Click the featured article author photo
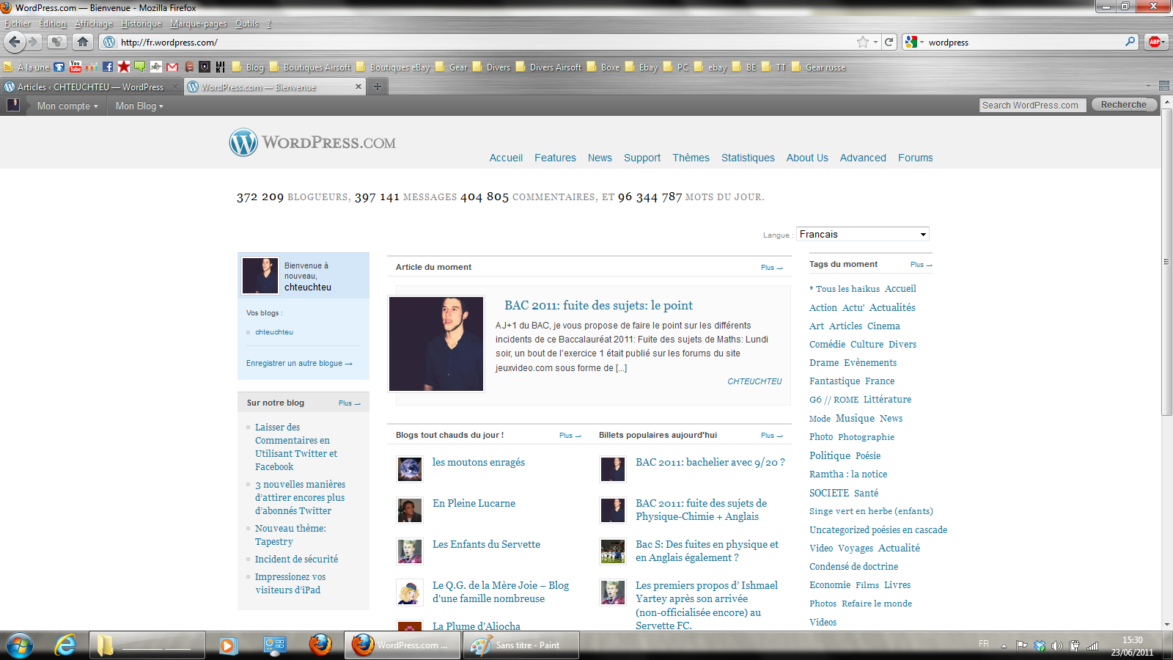 [436, 344]
